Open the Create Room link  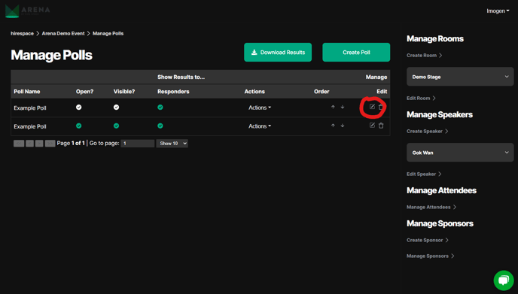[x=424, y=55]
